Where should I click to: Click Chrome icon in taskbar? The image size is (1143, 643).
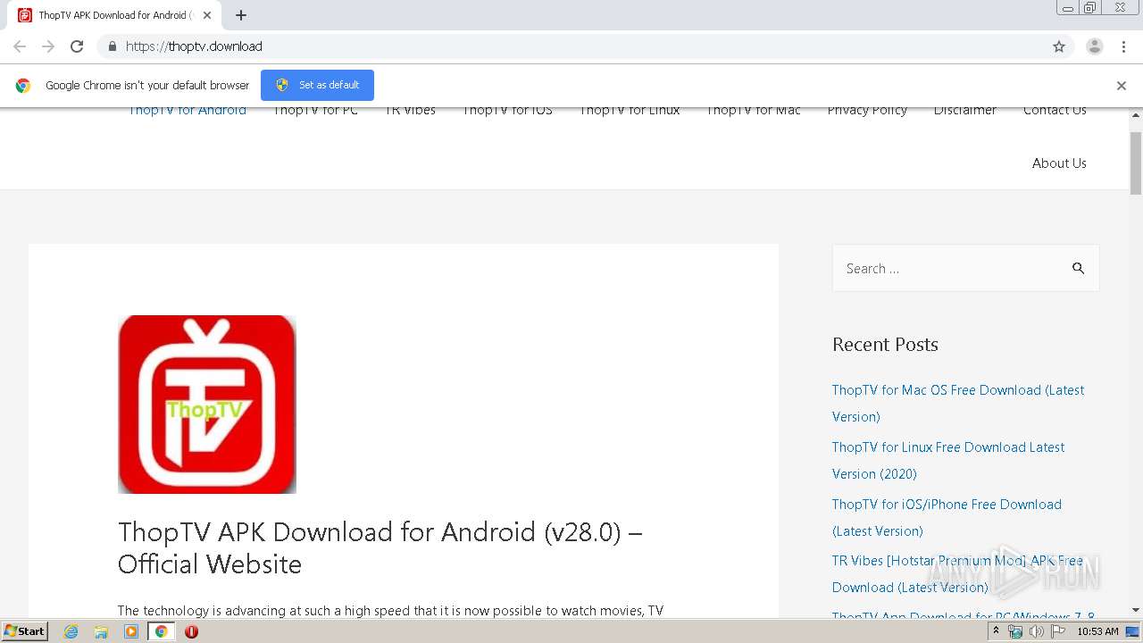pos(161,631)
